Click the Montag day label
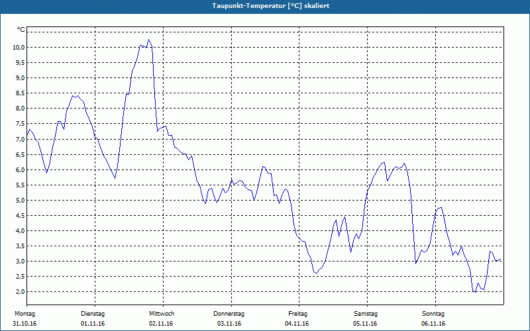Viewport: 530px width, 331px height. (25, 314)
